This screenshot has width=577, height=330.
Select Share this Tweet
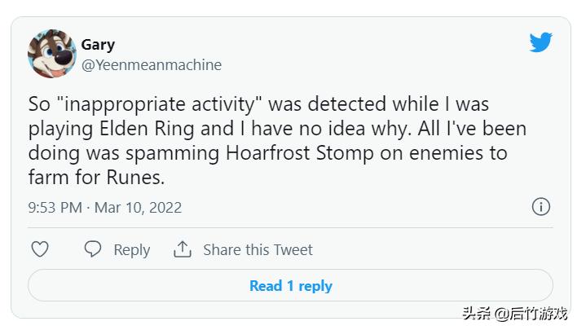(258, 250)
